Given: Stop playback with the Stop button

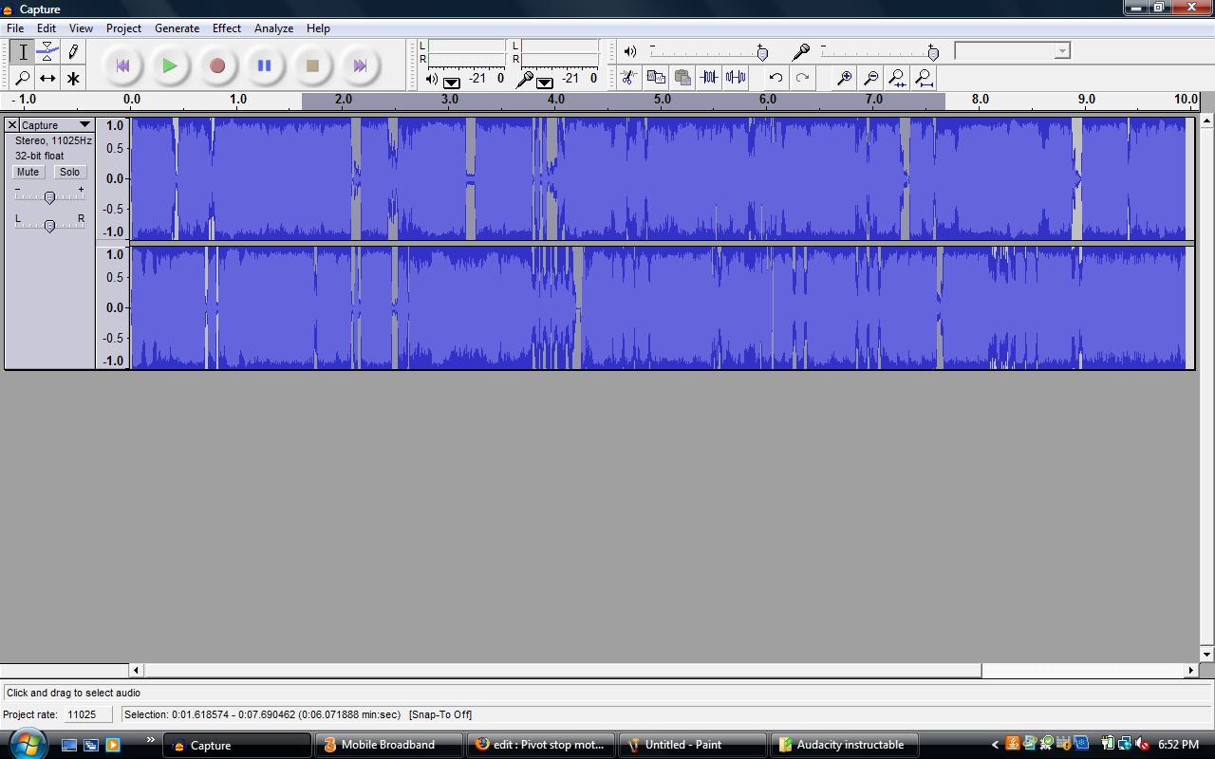Looking at the screenshot, I should click(x=312, y=65).
